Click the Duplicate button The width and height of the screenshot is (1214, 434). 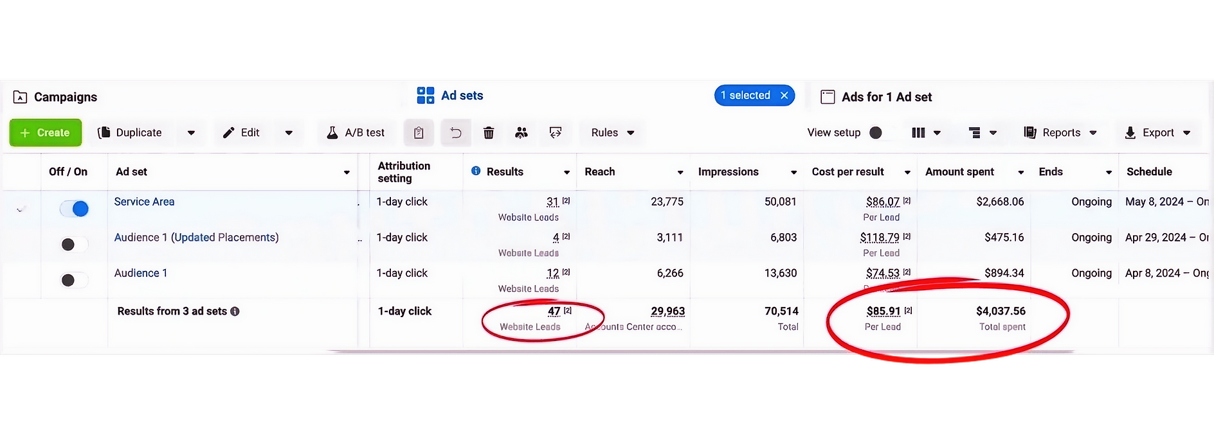(x=131, y=133)
